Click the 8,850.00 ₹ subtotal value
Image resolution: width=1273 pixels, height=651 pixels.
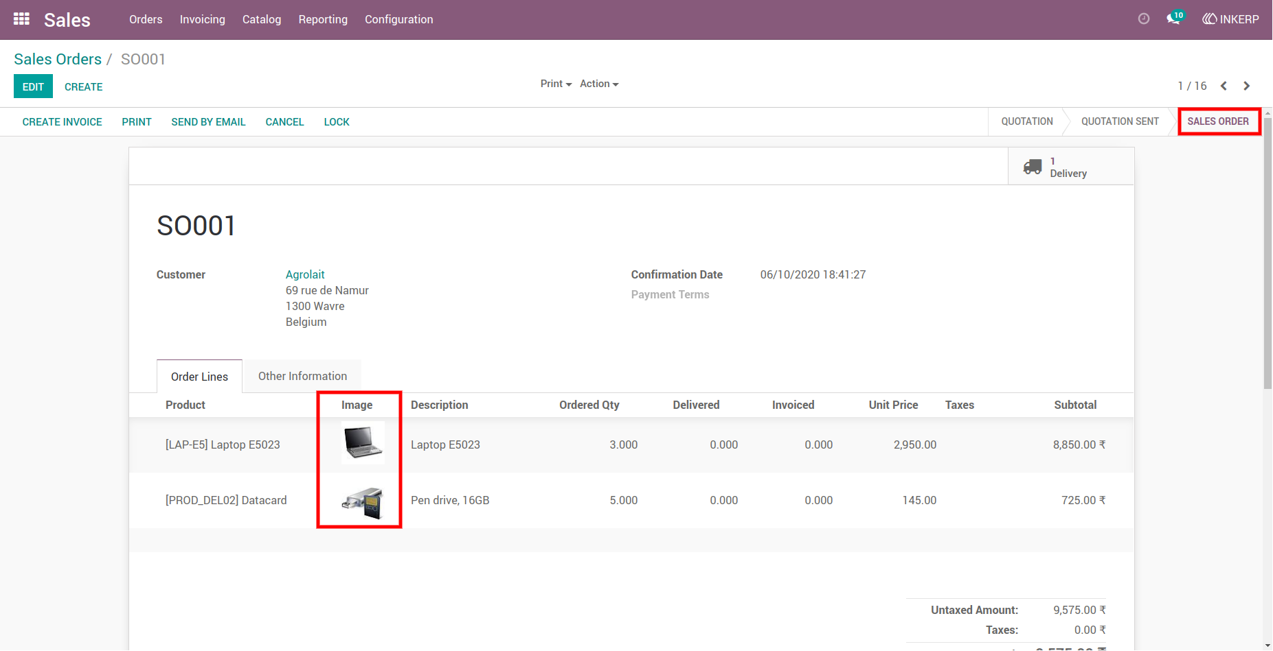pos(1079,445)
